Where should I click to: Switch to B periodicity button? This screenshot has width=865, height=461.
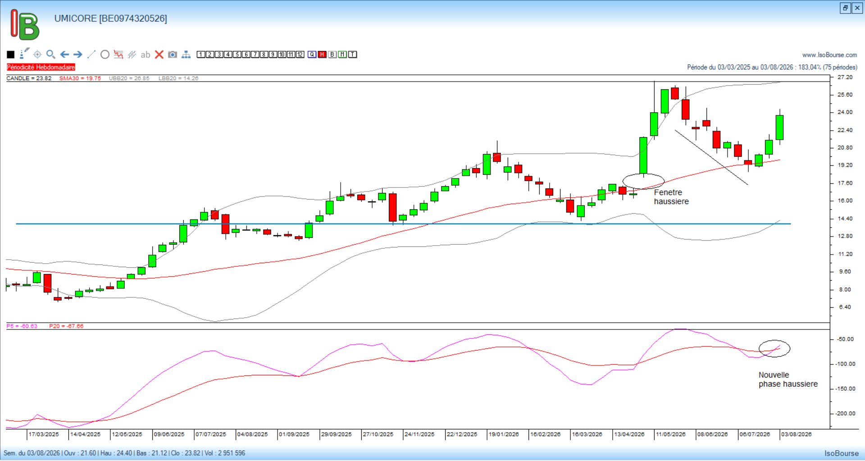[332, 55]
